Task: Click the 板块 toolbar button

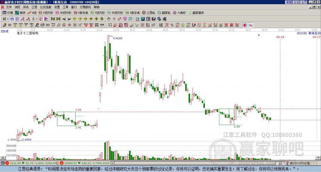Action: [20, 13]
